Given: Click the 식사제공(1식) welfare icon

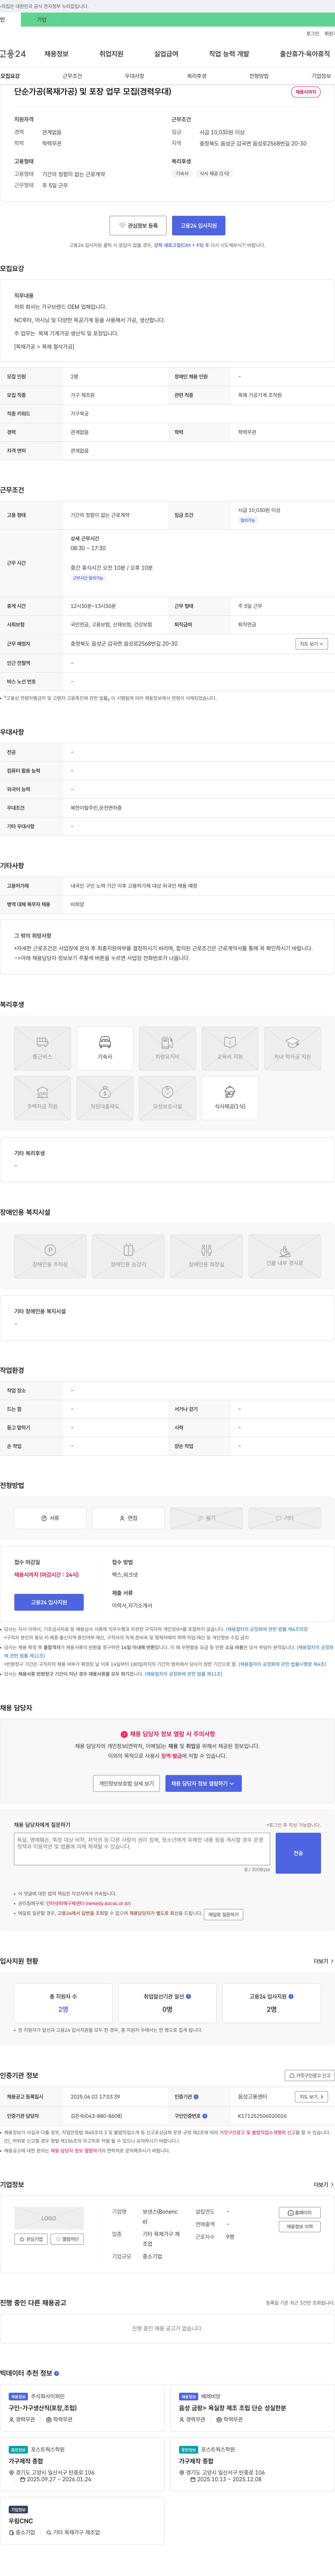Looking at the screenshot, I should tap(230, 1098).
